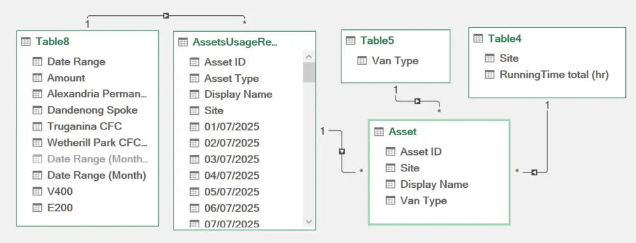Select the Wetherill Park CFC... field

point(97,142)
